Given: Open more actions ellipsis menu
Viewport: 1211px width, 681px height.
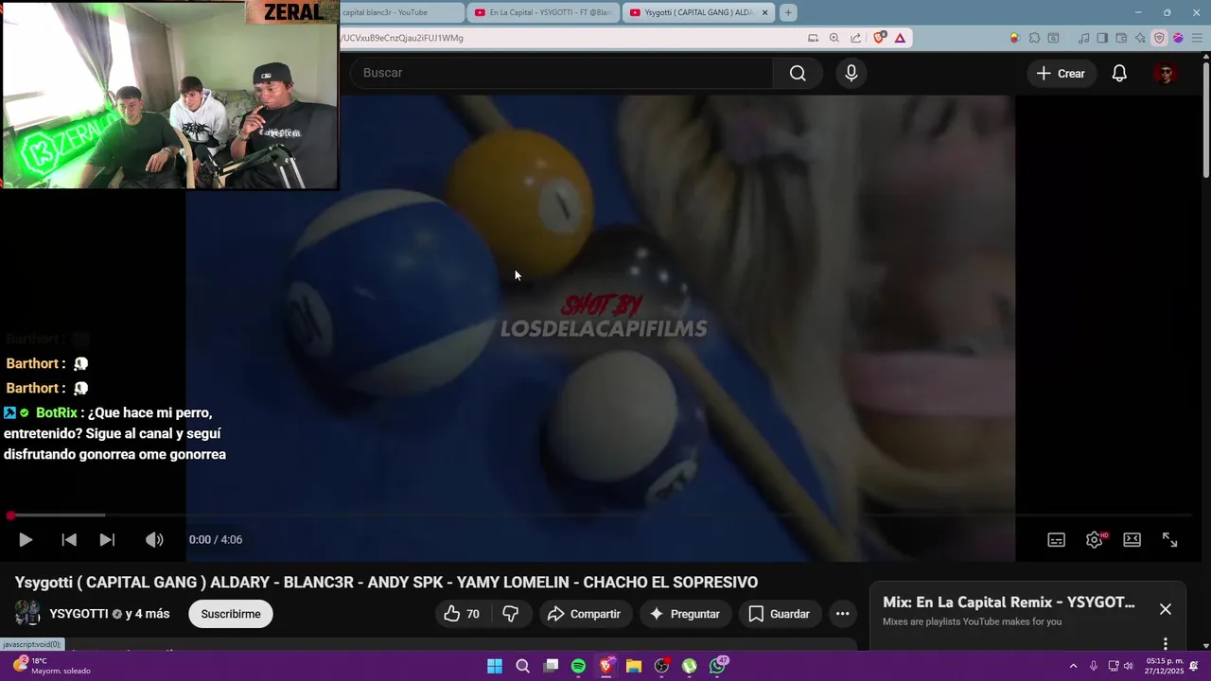Looking at the screenshot, I should (842, 614).
